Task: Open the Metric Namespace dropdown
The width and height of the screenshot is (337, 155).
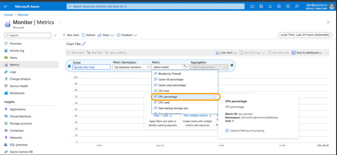Action: point(131,67)
